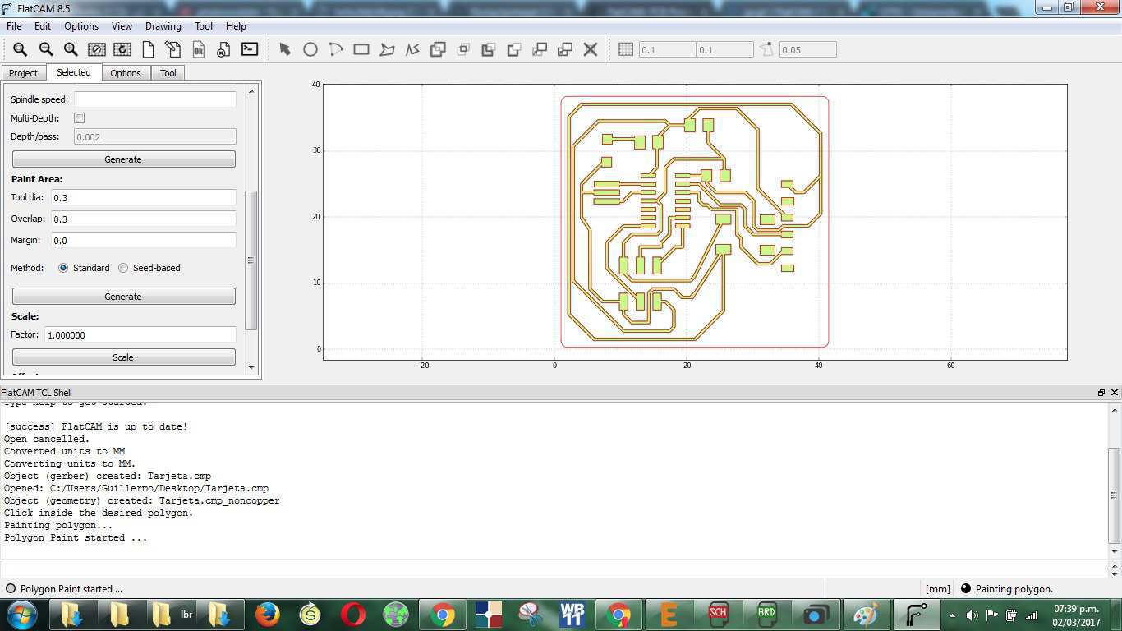Image resolution: width=1122 pixels, height=631 pixels.
Task: Click Generate button under Paint Area method
Action: point(123,297)
